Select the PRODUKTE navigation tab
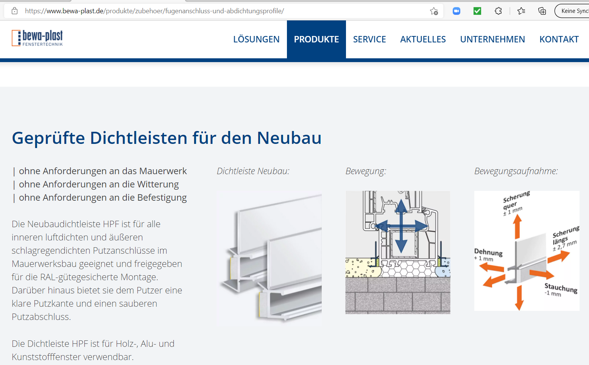The width and height of the screenshot is (589, 365). pyautogui.click(x=316, y=39)
